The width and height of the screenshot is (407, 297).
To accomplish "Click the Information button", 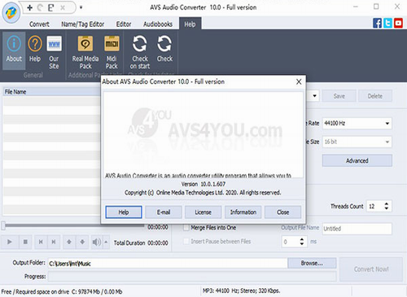I will 243,212.
